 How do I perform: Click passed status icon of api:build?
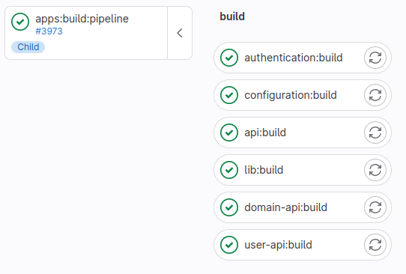(229, 133)
